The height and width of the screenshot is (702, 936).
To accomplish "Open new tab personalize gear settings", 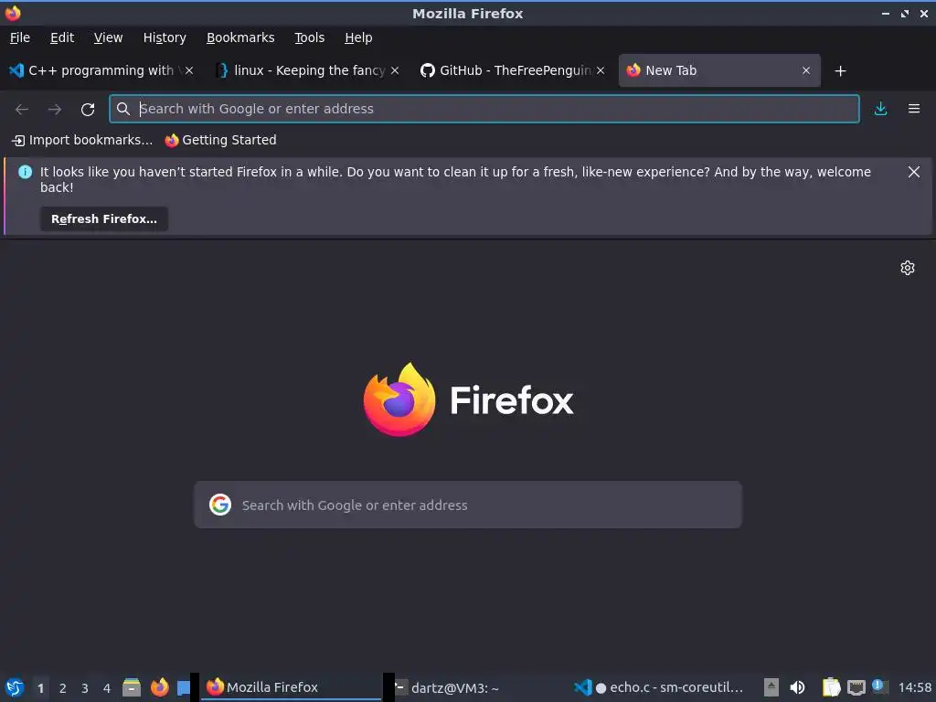I will [x=908, y=268].
